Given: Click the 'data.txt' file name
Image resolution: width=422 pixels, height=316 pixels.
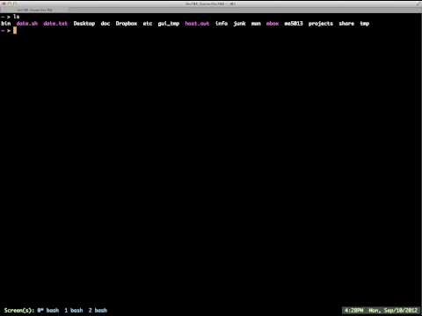Looking at the screenshot, I should pos(55,24).
